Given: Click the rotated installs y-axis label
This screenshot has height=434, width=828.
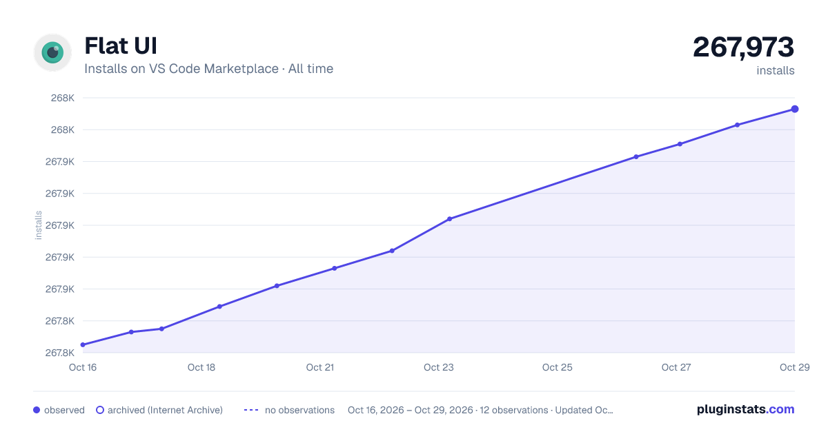Looking at the screenshot, I should (39, 225).
